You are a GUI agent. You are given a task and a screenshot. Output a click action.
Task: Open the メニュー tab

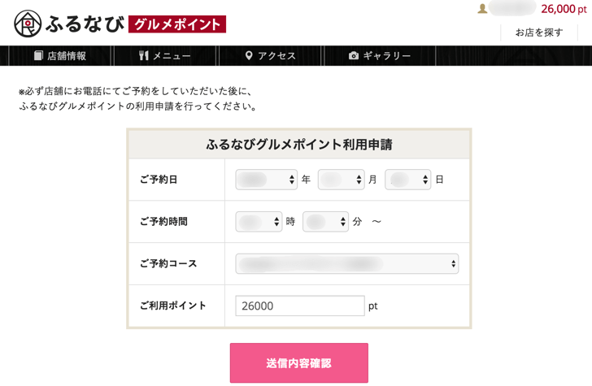(164, 56)
